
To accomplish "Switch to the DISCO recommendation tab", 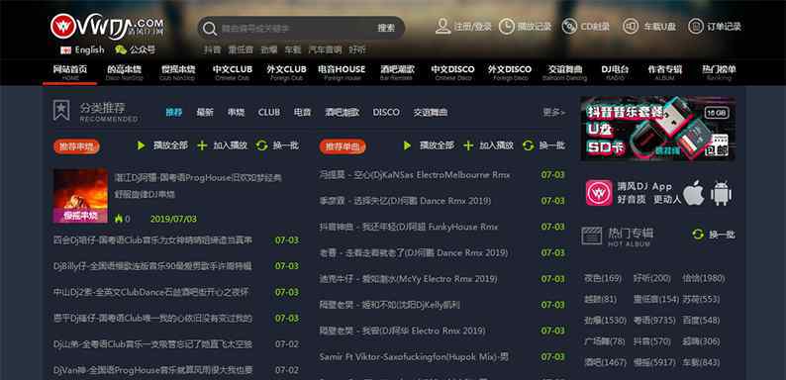I will (x=386, y=112).
